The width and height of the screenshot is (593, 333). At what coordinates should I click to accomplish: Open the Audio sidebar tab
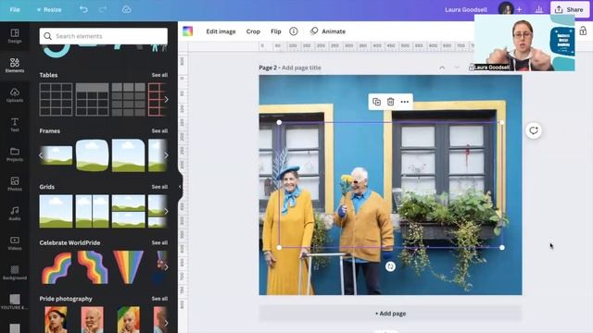(15, 214)
